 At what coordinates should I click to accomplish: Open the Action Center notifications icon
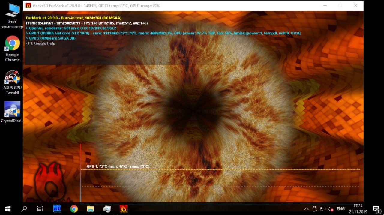[x=376, y=209]
